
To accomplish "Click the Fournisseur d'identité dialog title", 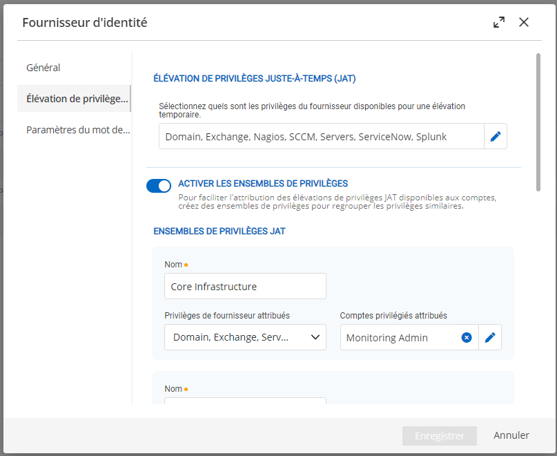I will coord(85,22).
